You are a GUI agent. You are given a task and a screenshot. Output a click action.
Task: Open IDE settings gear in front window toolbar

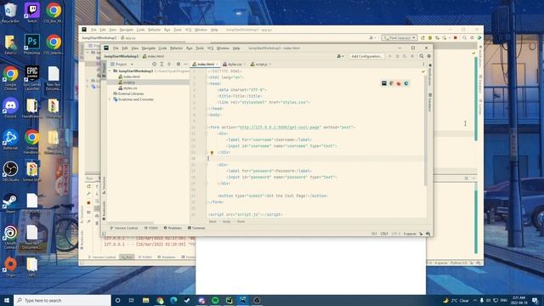tap(429, 56)
